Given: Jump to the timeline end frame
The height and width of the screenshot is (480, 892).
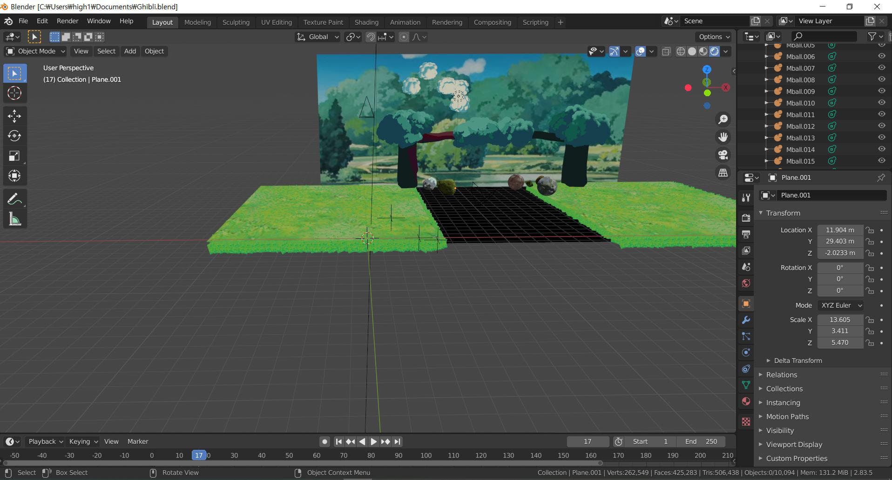Looking at the screenshot, I should 397,441.
